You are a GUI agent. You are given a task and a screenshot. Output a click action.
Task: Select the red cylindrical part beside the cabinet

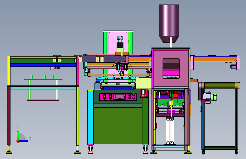144,93
